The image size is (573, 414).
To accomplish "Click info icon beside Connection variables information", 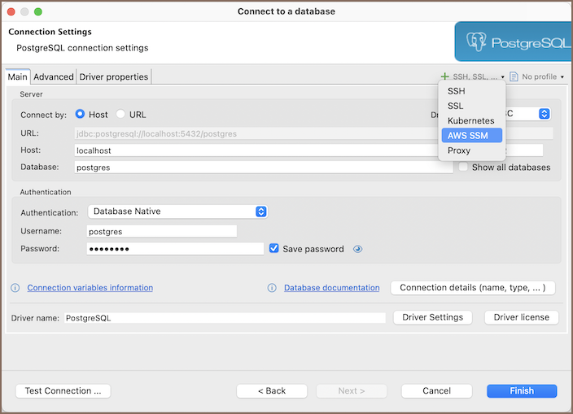I will click(x=15, y=288).
